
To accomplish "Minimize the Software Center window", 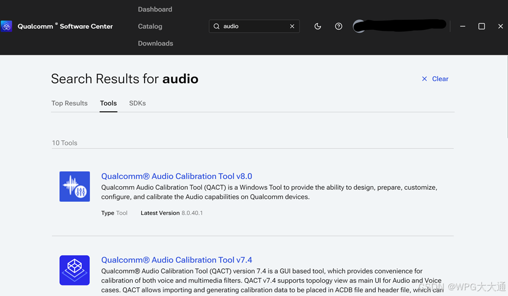I will pyautogui.click(x=462, y=26).
